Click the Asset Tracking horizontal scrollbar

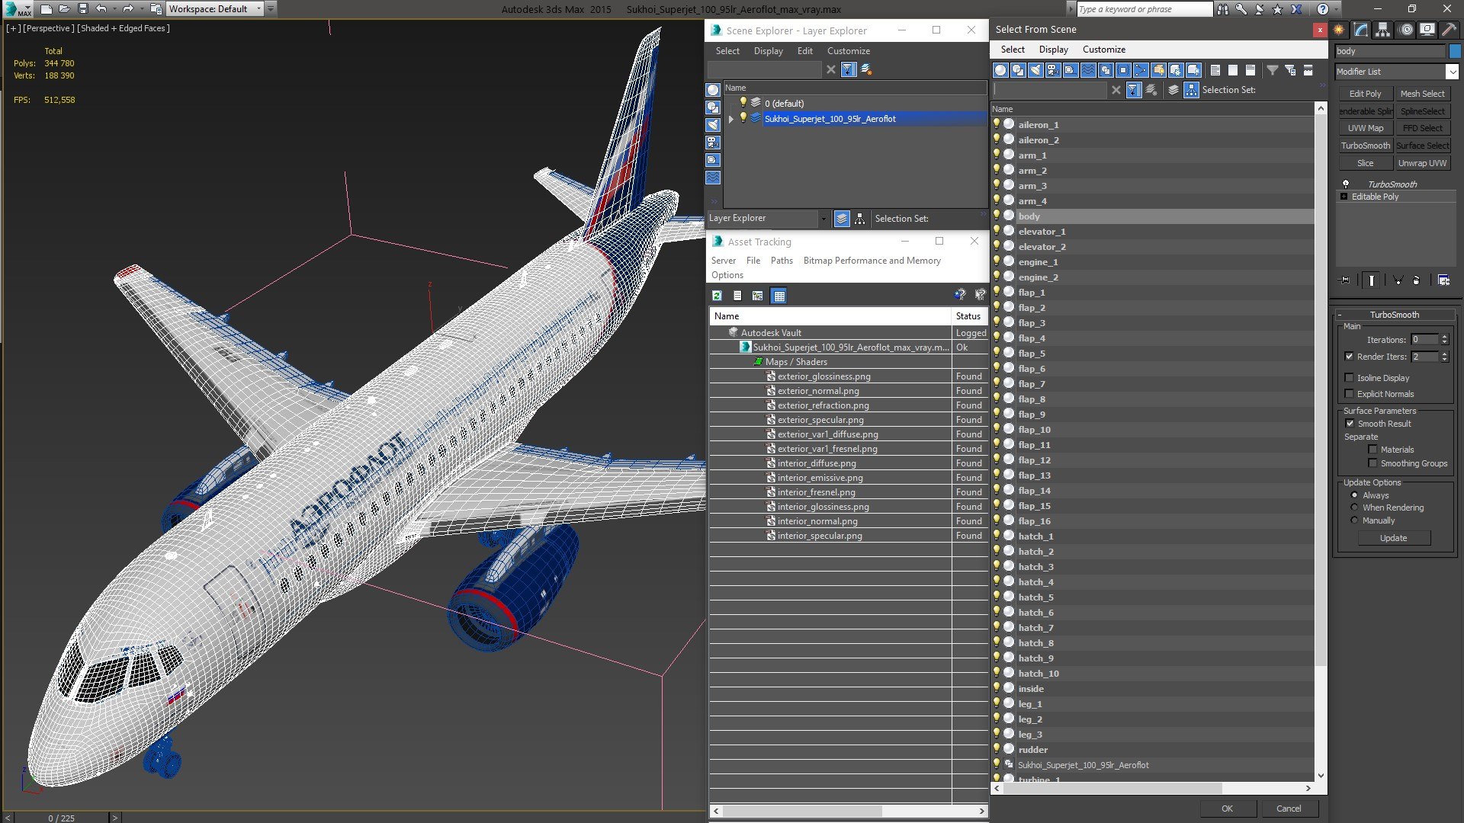[x=803, y=812]
